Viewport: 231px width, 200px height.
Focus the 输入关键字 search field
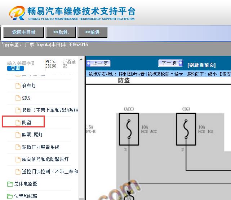click(x=21, y=63)
